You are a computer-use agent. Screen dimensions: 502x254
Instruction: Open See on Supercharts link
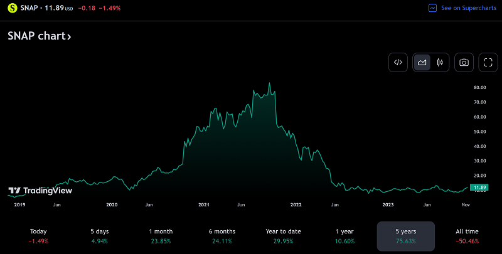[x=467, y=8]
